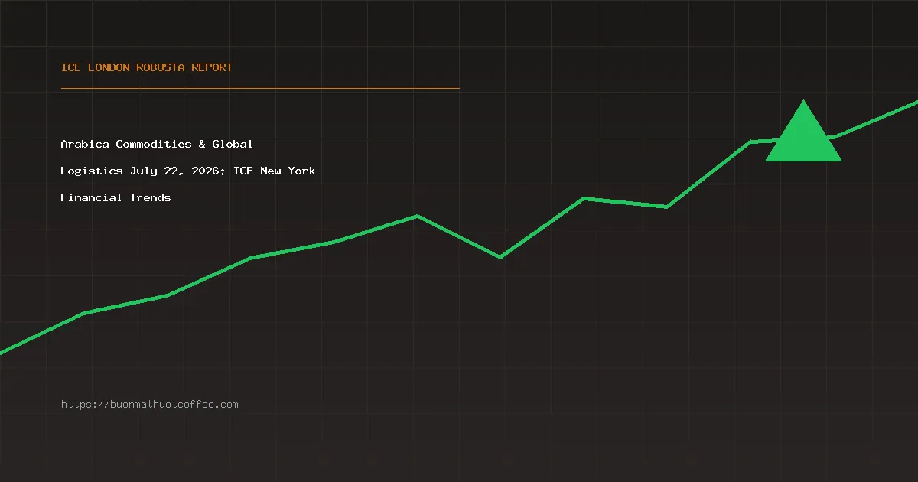Click the line 'Logistics July 22, 2026: ICE New York'
Image resolution: width=918 pixels, height=482 pixels.
tap(188, 171)
